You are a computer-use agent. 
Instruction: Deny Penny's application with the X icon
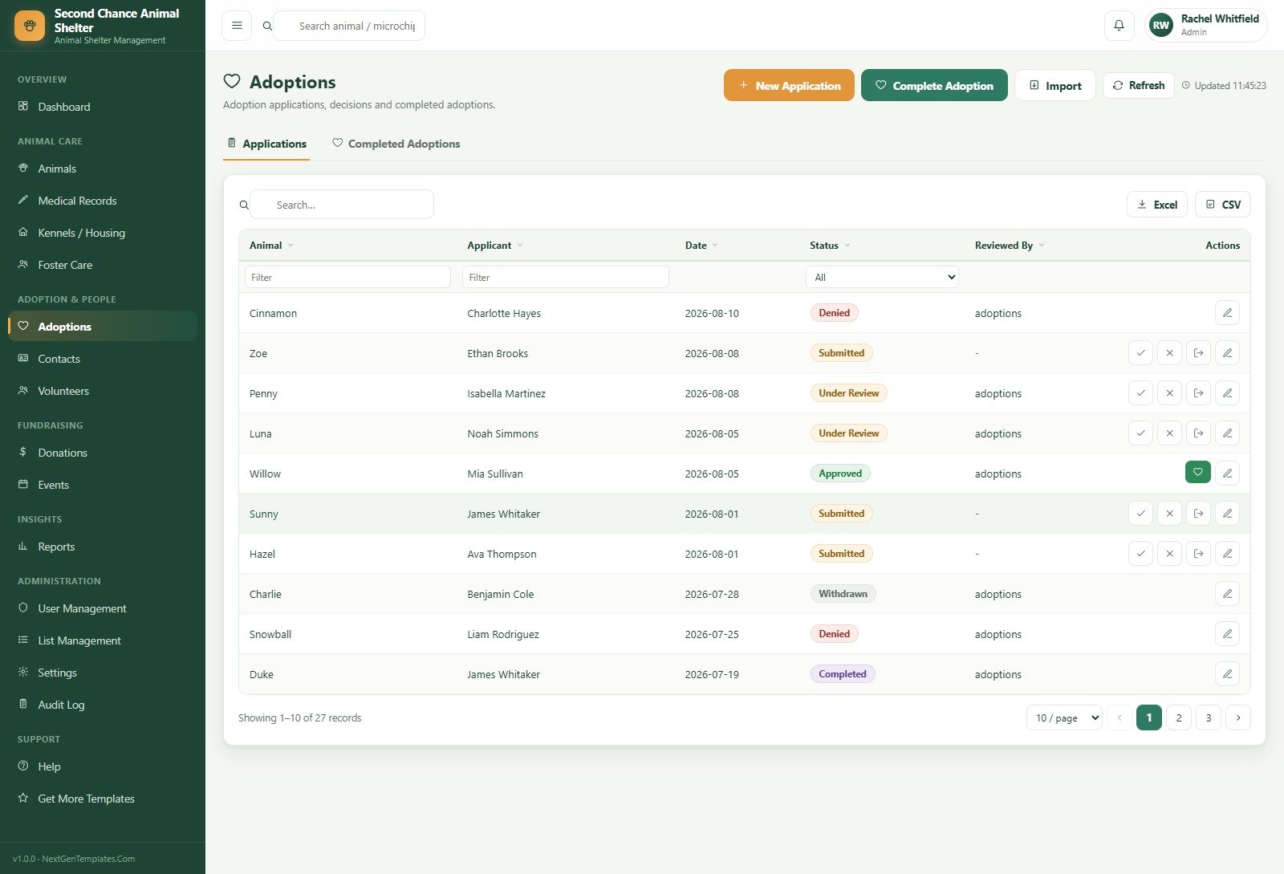(x=1169, y=393)
